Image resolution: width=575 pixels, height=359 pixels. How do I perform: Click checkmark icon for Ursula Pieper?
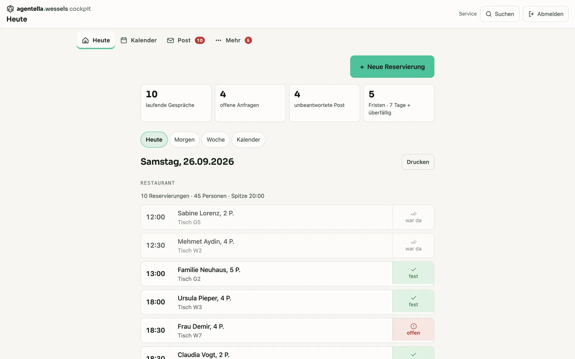click(x=414, y=298)
